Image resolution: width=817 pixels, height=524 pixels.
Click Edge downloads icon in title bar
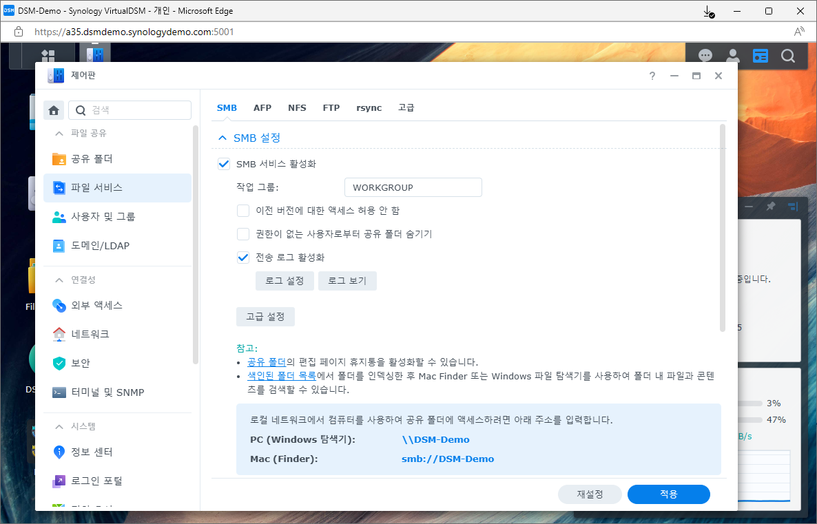(708, 11)
